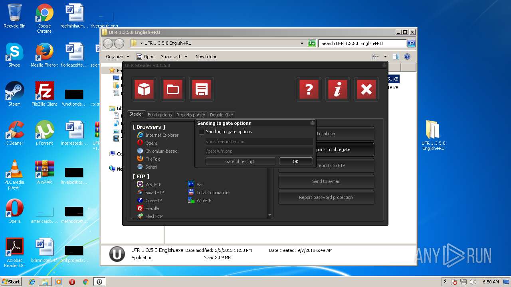Click the red question-mark help icon
This screenshot has width=511, height=287.
point(309,89)
